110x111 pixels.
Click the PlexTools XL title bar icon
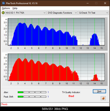(x=4, y=3)
